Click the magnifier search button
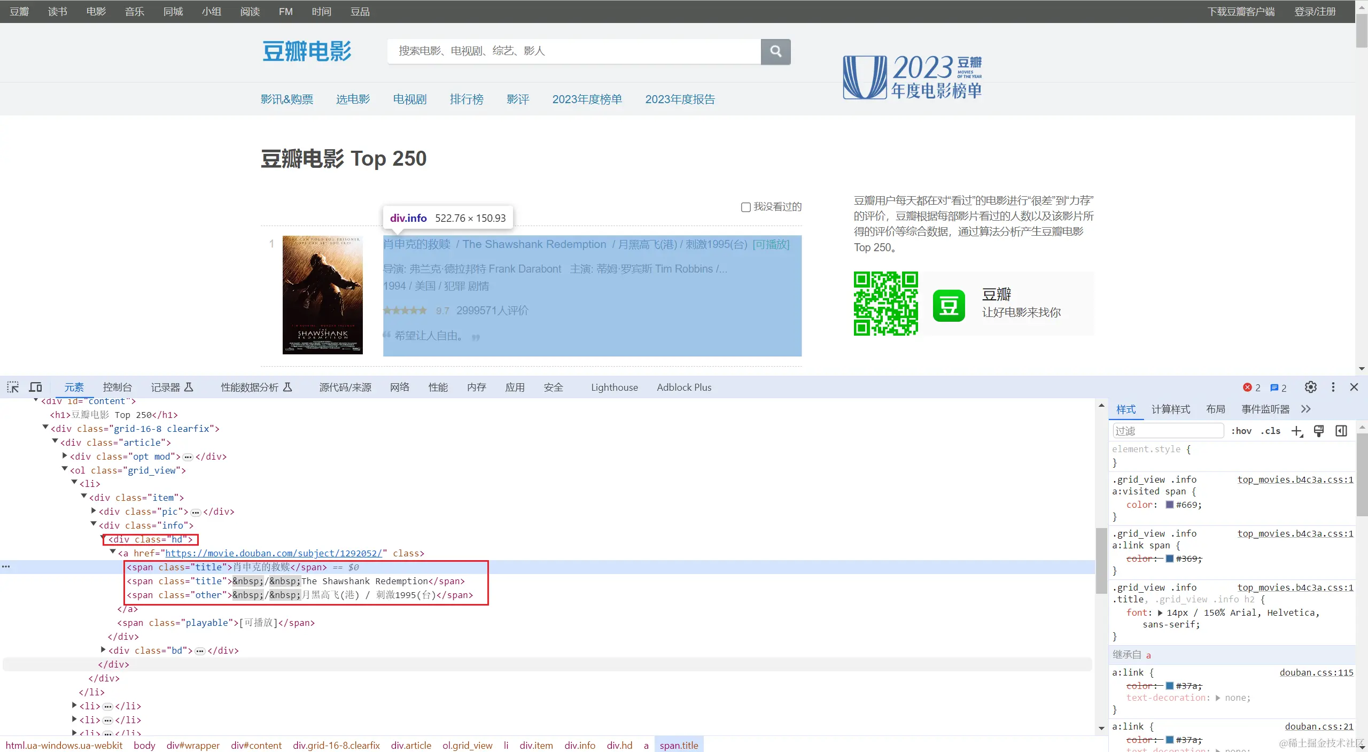 775,51
